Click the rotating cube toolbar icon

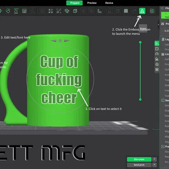coord(75,11)
